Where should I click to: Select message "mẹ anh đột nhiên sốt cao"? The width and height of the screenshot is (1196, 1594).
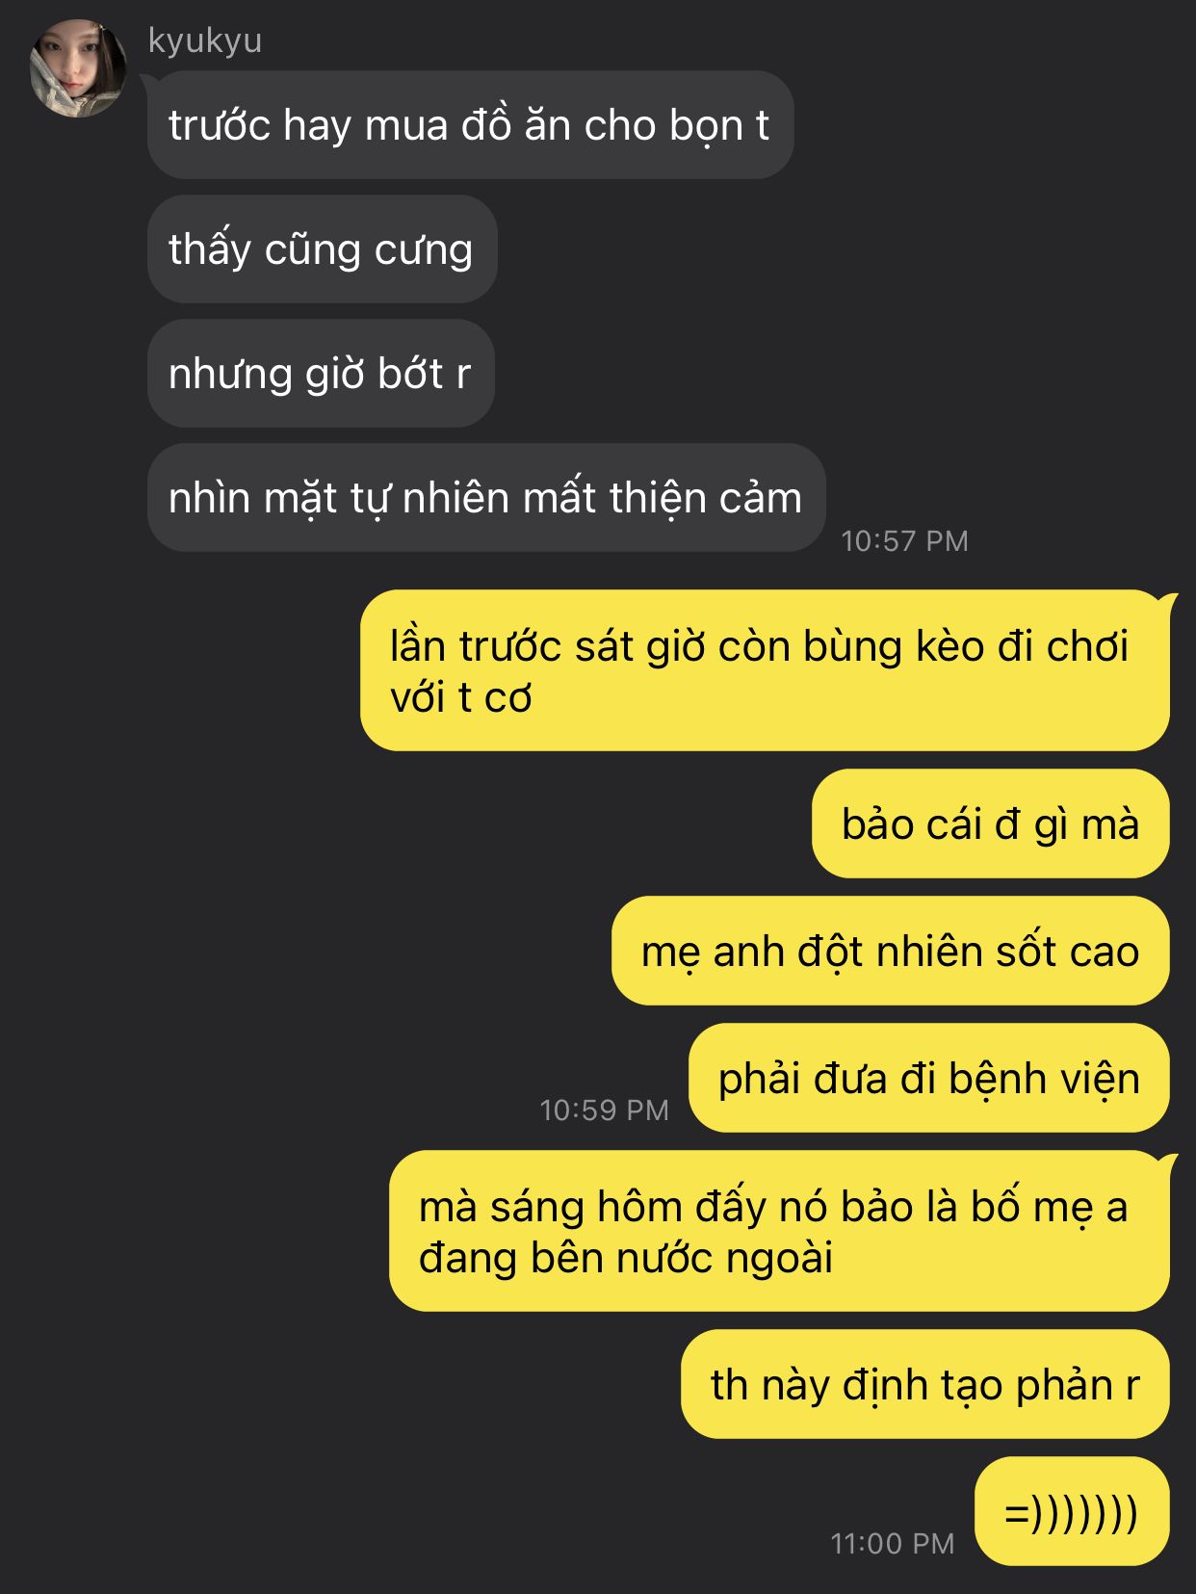[x=890, y=951]
